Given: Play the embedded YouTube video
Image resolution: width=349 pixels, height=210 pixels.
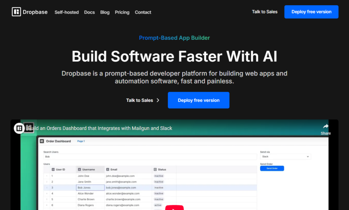Looking at the screenshot, I should (174, 208).
